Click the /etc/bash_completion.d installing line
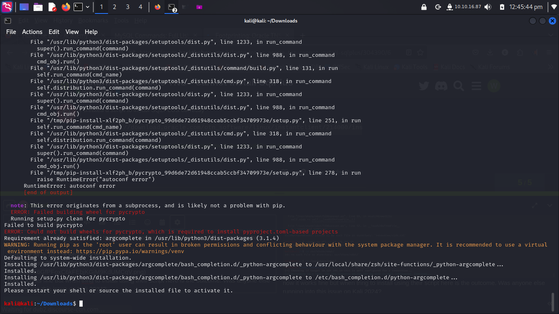The width and height of the screenshot is (559, 314). click(231, 278)
